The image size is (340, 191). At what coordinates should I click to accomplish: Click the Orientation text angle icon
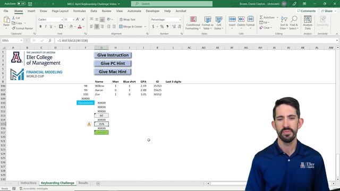109,19
